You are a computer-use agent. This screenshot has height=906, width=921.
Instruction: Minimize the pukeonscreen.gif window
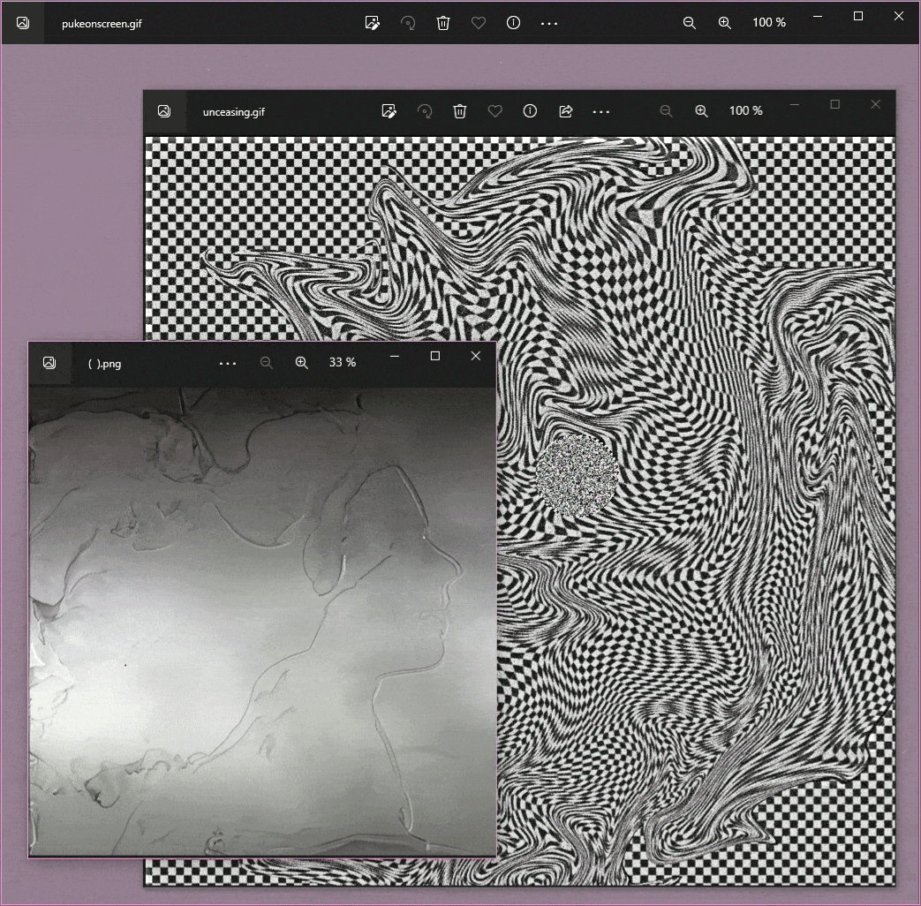(x=817, y=16)
